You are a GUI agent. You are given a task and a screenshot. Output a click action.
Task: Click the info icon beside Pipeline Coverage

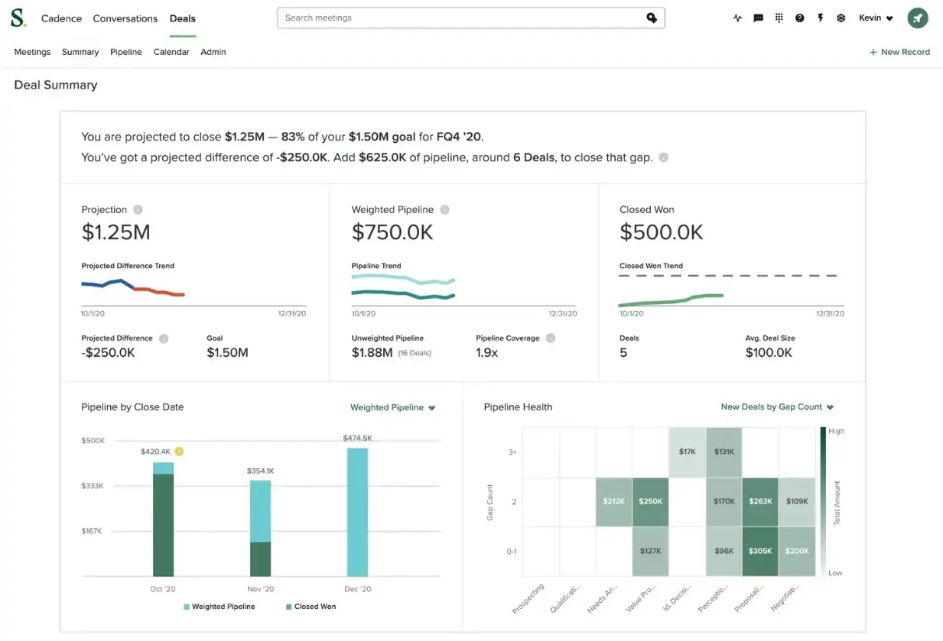click(x=550, y=338)
